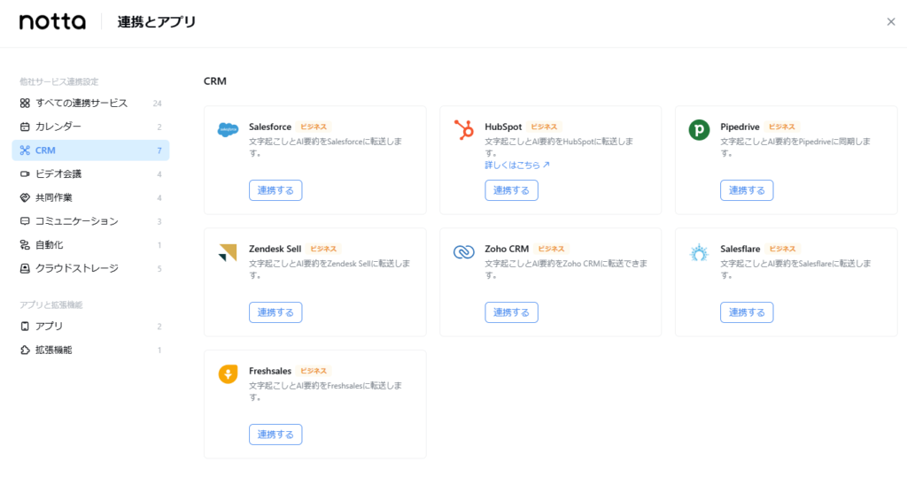Click the ビジネス badge on Salesforce
The width and height of the screenshot is (907, 485).
[x=314, y=127]
